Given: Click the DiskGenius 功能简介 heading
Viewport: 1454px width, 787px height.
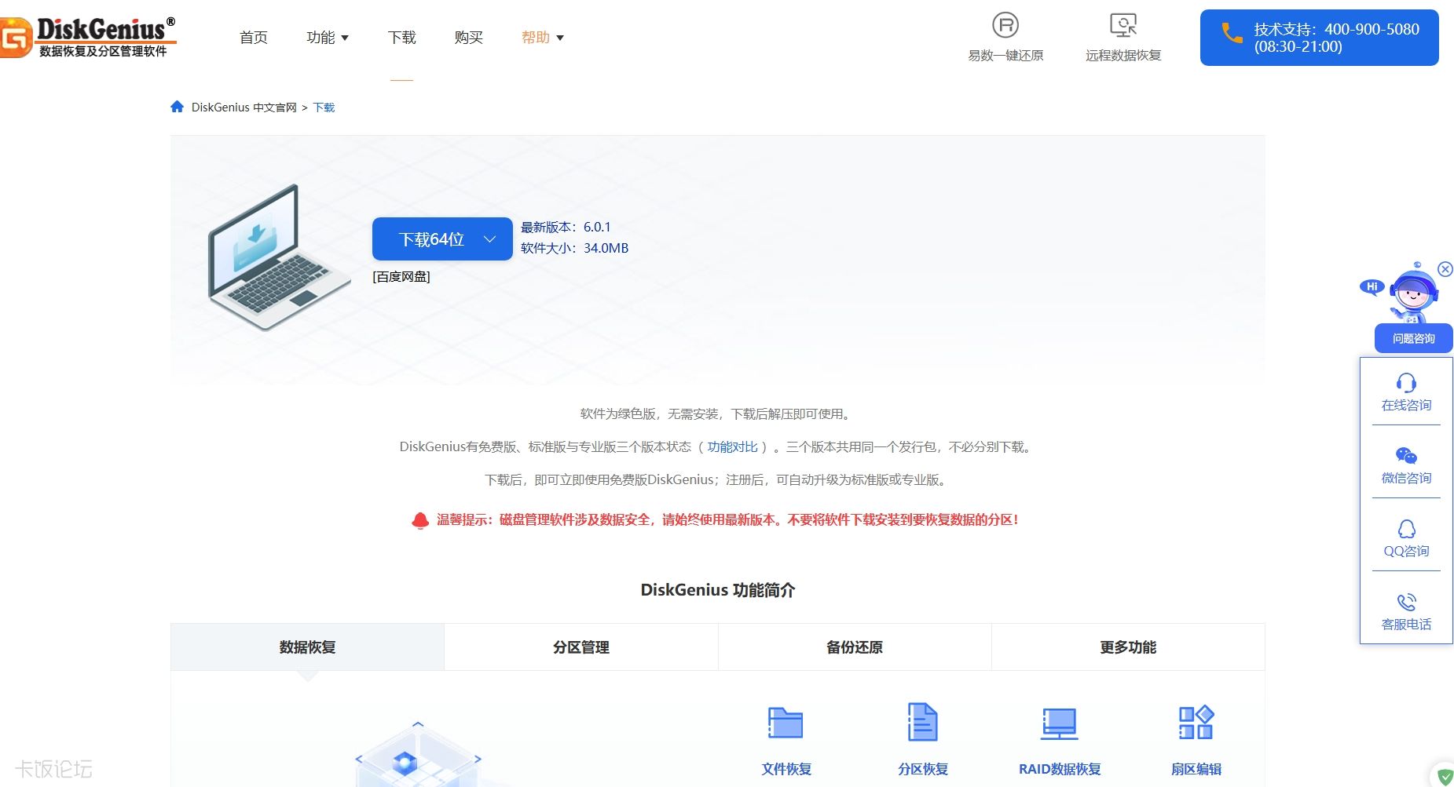Looking at the screenshot, I should click(718, 590).
